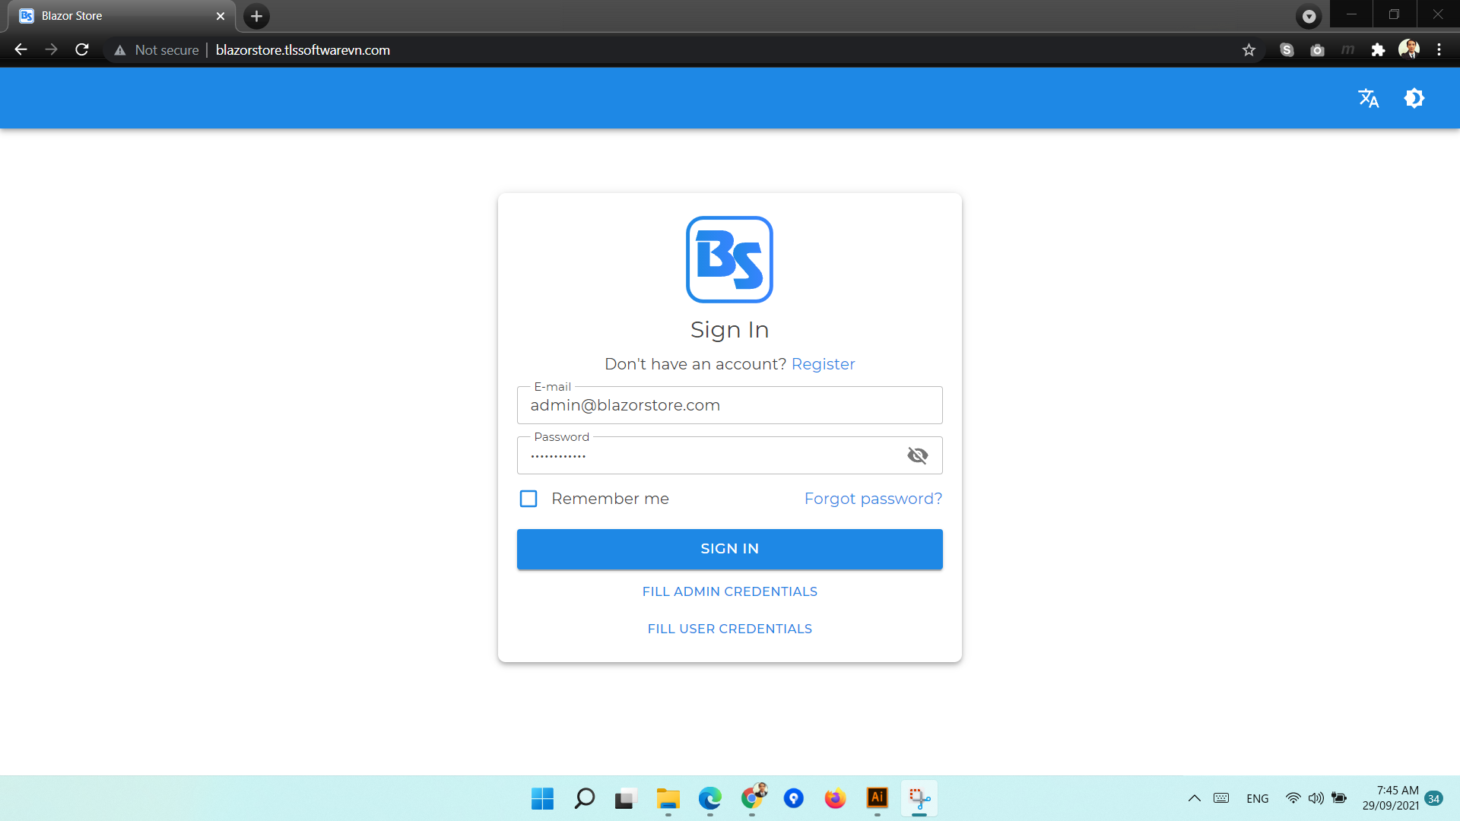The image size is (1460, 821).
Task: Click the browser reload icon
Action: point(81,49)
